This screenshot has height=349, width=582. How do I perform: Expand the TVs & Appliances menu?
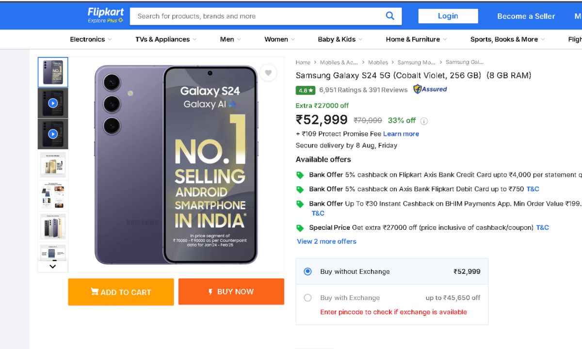166,39
